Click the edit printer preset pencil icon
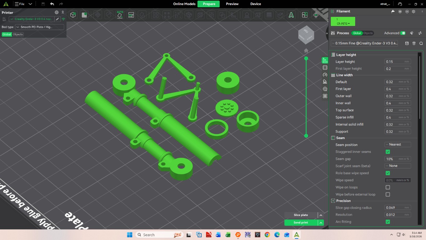Screen dimensions: 426x240 [x=57, y=19]
